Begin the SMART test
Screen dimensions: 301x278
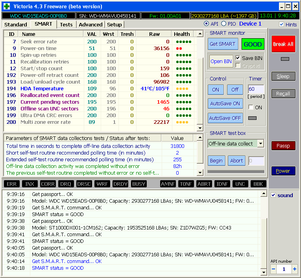[x=216, y=160]
